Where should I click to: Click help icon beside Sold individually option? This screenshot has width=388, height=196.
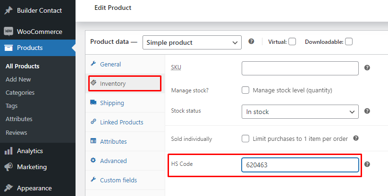(x=356, y=139)
